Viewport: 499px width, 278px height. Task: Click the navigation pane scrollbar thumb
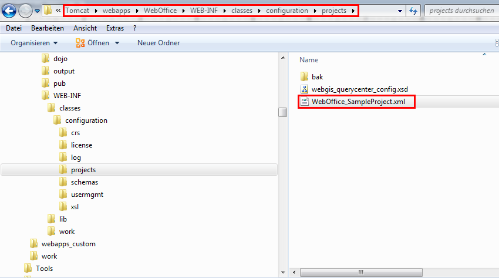click(x=282, y=112)
